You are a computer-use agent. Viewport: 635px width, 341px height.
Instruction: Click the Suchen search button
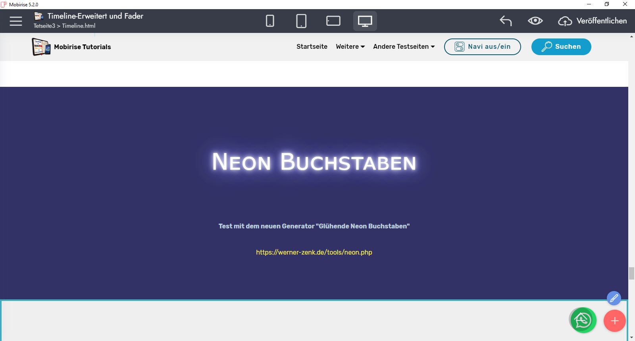561,47
